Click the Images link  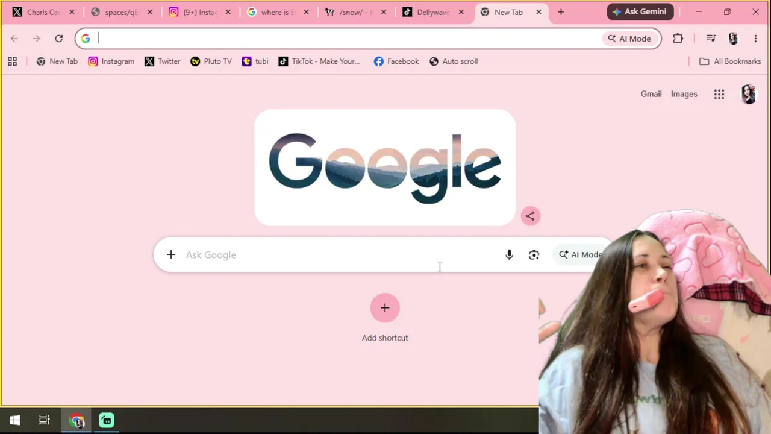[684, 94]
